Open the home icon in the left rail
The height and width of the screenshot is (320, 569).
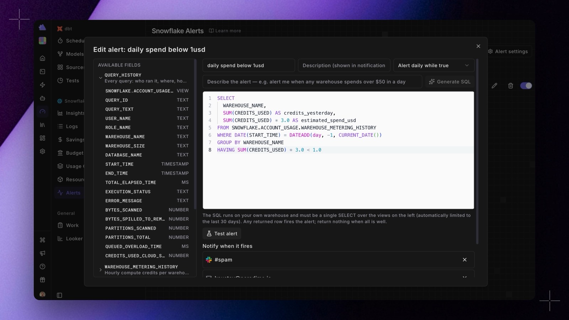click(x=42, y=58)
